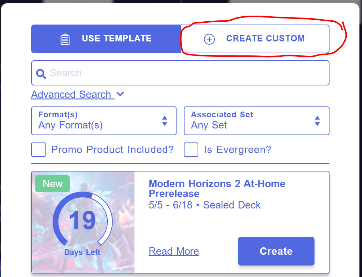This screenshot has height=277, width=362.
Task: Focus the Search input field
Action: (180, 73)
